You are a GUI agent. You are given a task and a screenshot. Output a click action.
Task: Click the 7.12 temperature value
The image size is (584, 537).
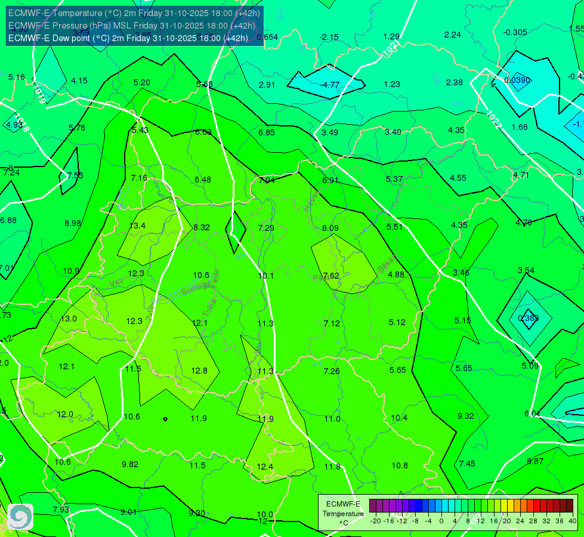[332, 323]
